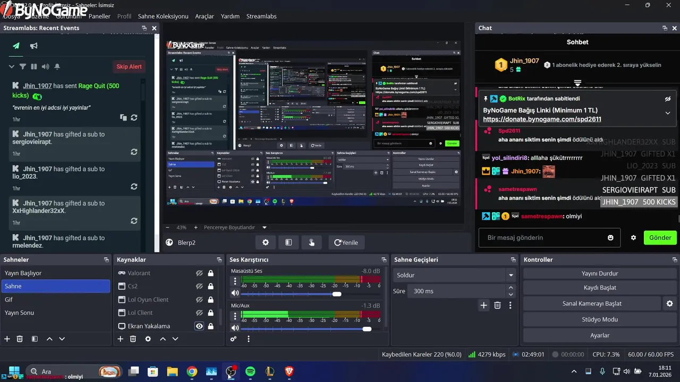
Task: Click the Skip Alert button
Action: (129, 67)
